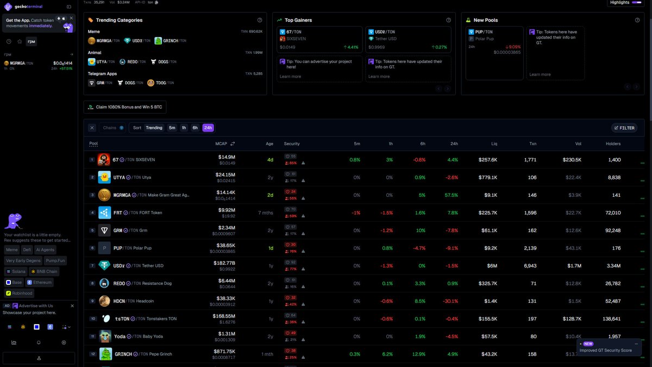Swap MCAP column with the arrows icon
Image resolution: width=652 pixels, height=367 pixels.
pos(233,144)
